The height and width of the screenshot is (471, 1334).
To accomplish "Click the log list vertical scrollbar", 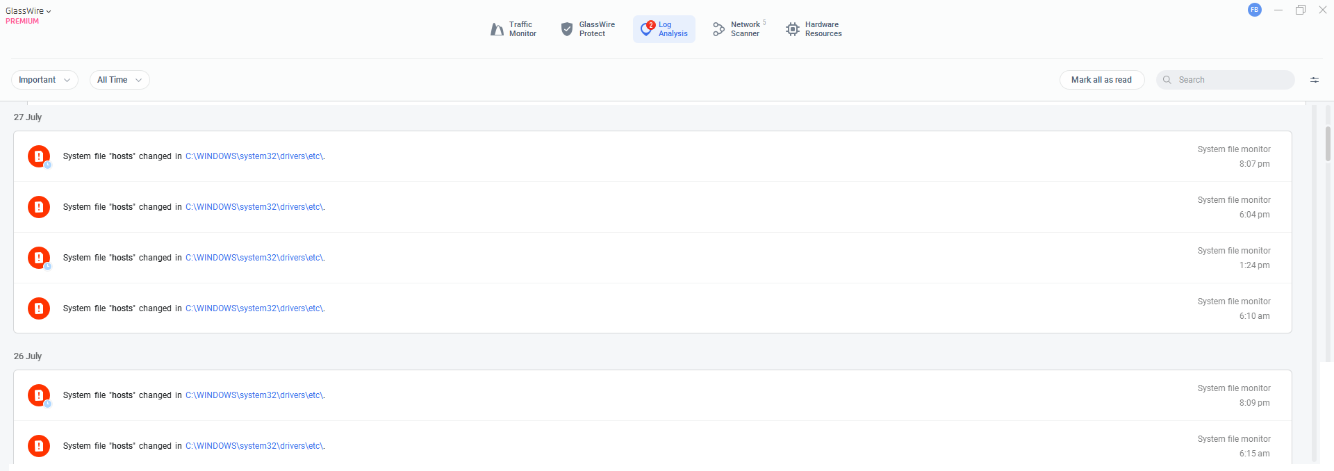I will 1328,143.
